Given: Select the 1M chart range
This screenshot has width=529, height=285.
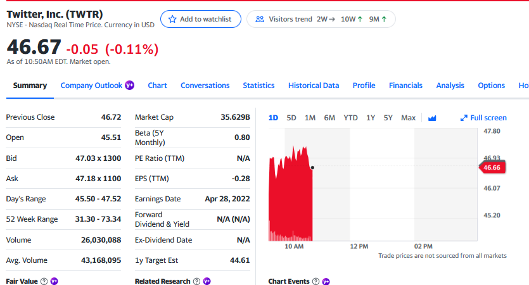Looking at the screenshot, I should [x=310, y=118].
